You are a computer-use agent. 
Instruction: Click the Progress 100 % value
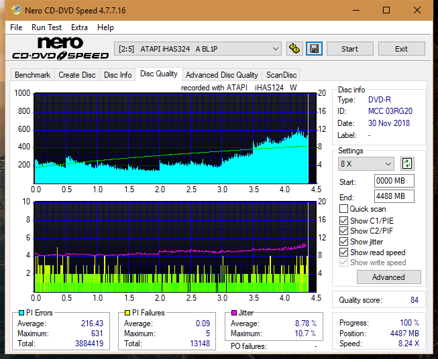tap(410, 323)
